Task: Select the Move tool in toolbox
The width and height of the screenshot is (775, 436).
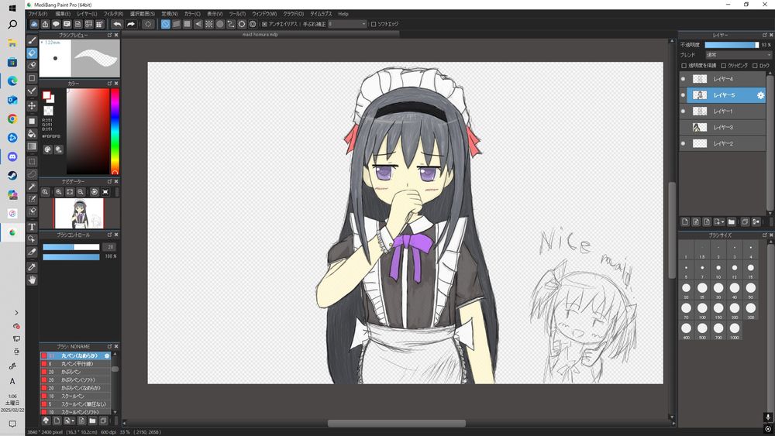Action: 32,105
